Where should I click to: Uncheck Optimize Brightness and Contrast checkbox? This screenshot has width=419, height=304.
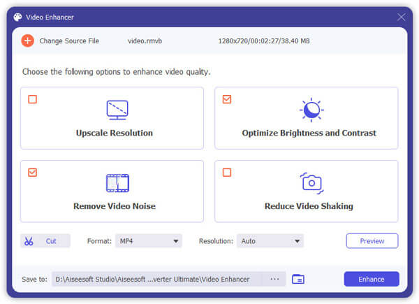[x=226, y=99]
